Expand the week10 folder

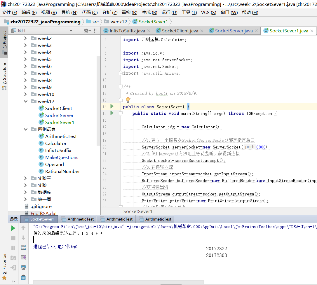coord(25,94)
